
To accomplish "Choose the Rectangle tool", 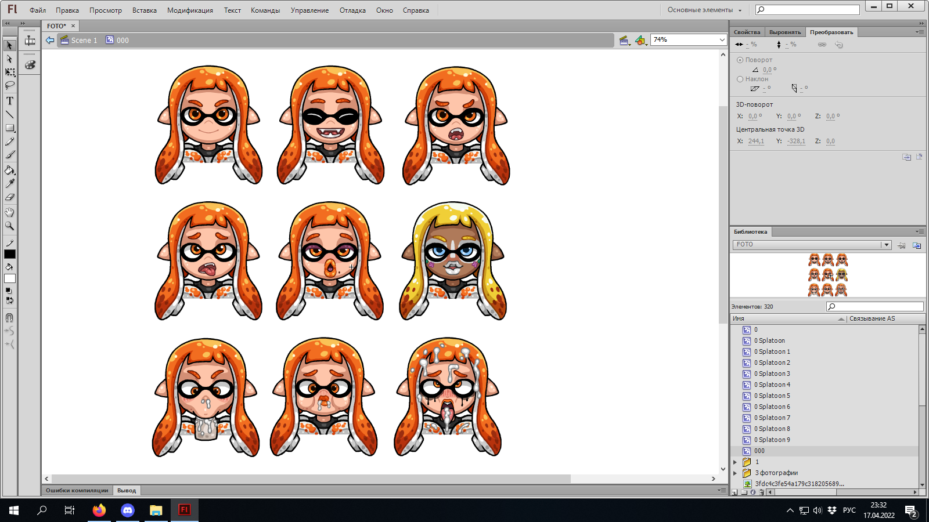I will 10,128.
